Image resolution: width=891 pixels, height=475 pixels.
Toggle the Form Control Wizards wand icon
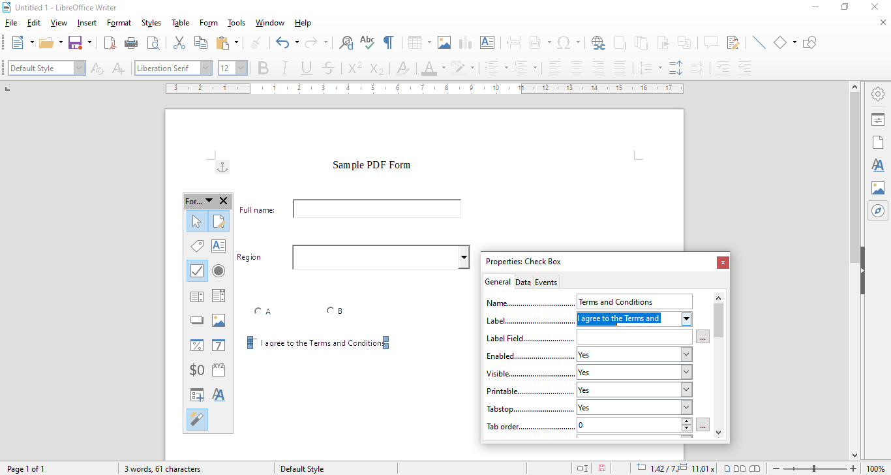(x=196, y=419)
